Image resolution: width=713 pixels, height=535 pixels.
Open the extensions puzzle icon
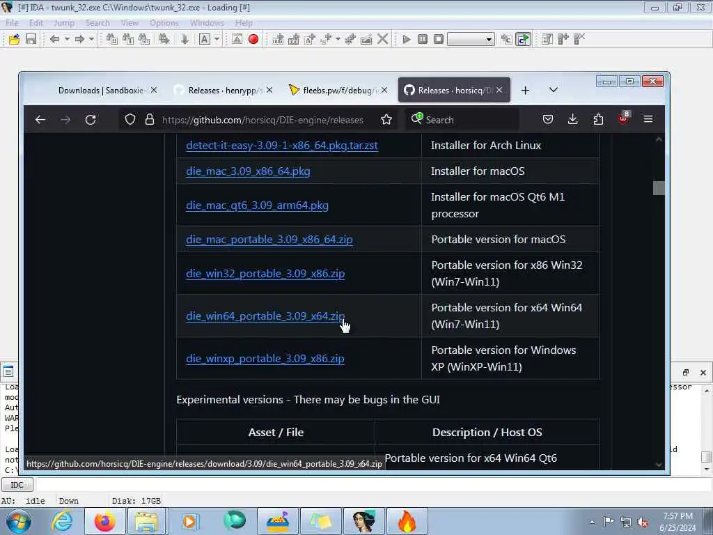point(598,119)
